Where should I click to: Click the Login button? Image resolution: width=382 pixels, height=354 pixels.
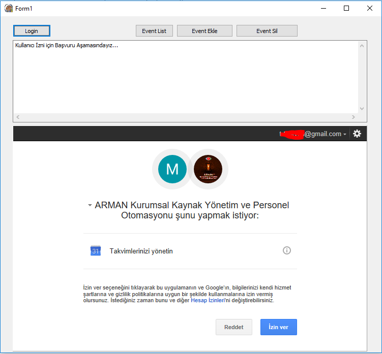32,31
